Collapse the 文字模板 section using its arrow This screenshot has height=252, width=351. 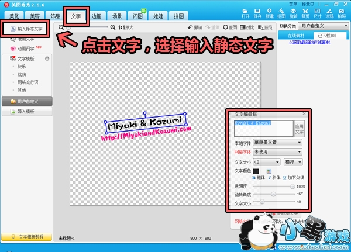click(47, 58)
